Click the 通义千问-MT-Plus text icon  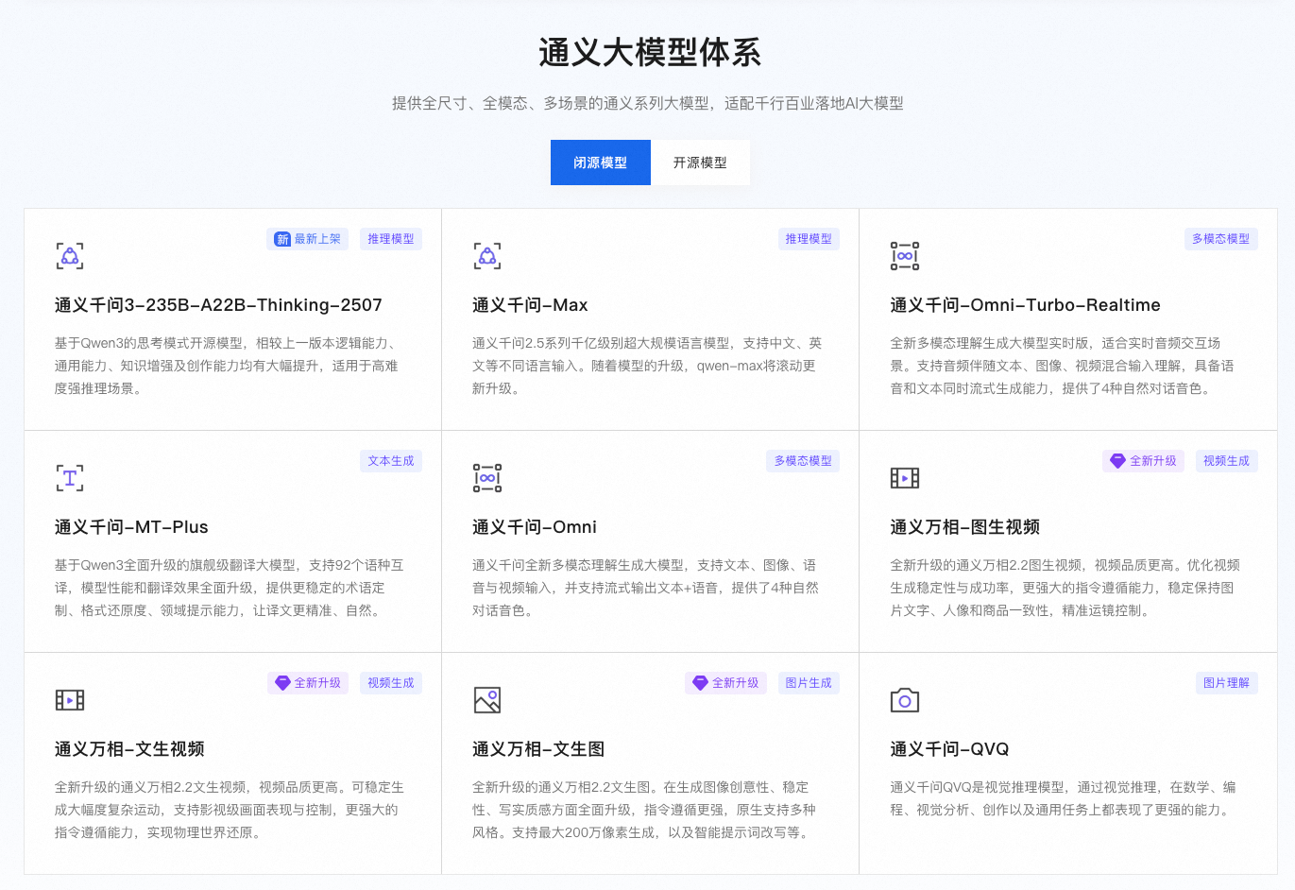click(70, 478)
